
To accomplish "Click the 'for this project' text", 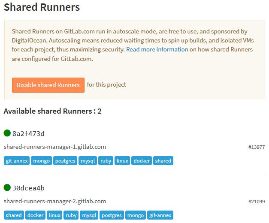I will pyautogui.click(x=106, y=84).
